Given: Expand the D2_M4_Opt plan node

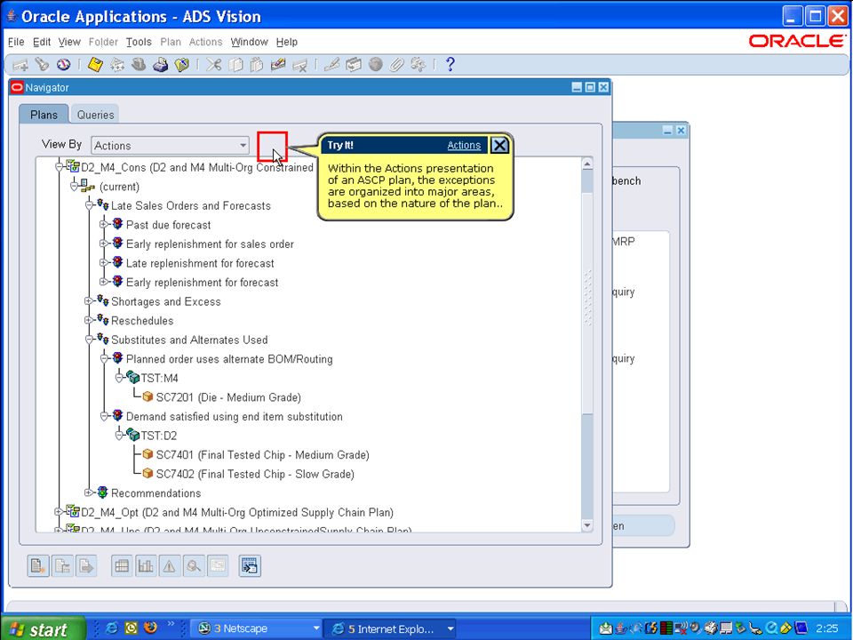Looking at the screenshot, I should (59, 512).
